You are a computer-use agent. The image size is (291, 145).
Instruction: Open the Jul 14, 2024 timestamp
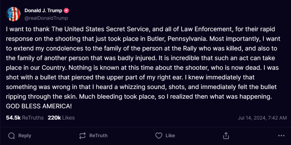click(x=262, y=118)
